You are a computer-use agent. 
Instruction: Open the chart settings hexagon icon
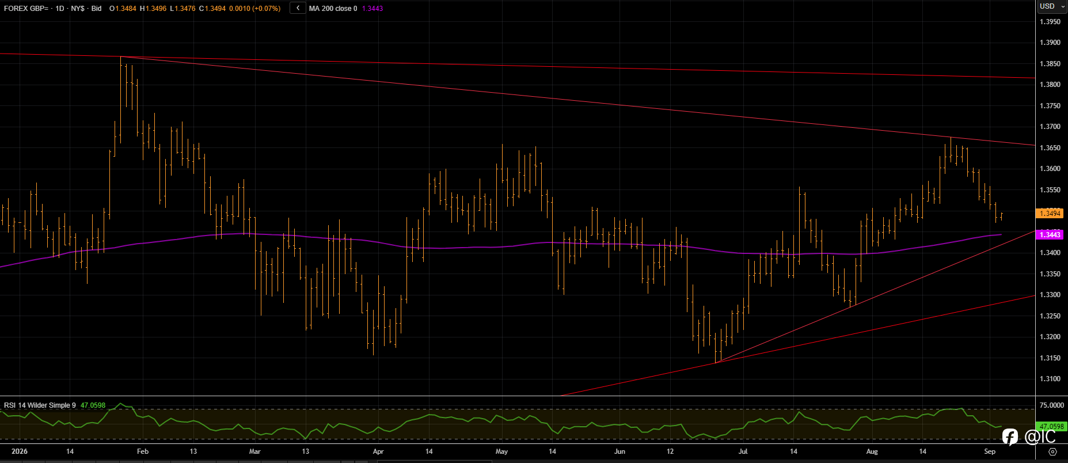coord(1052,451)
